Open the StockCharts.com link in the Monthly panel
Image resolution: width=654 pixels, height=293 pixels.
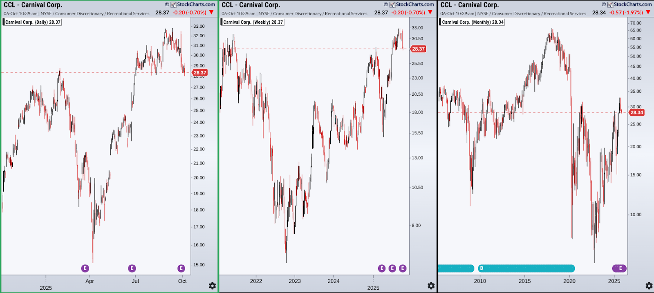point(632,4)
